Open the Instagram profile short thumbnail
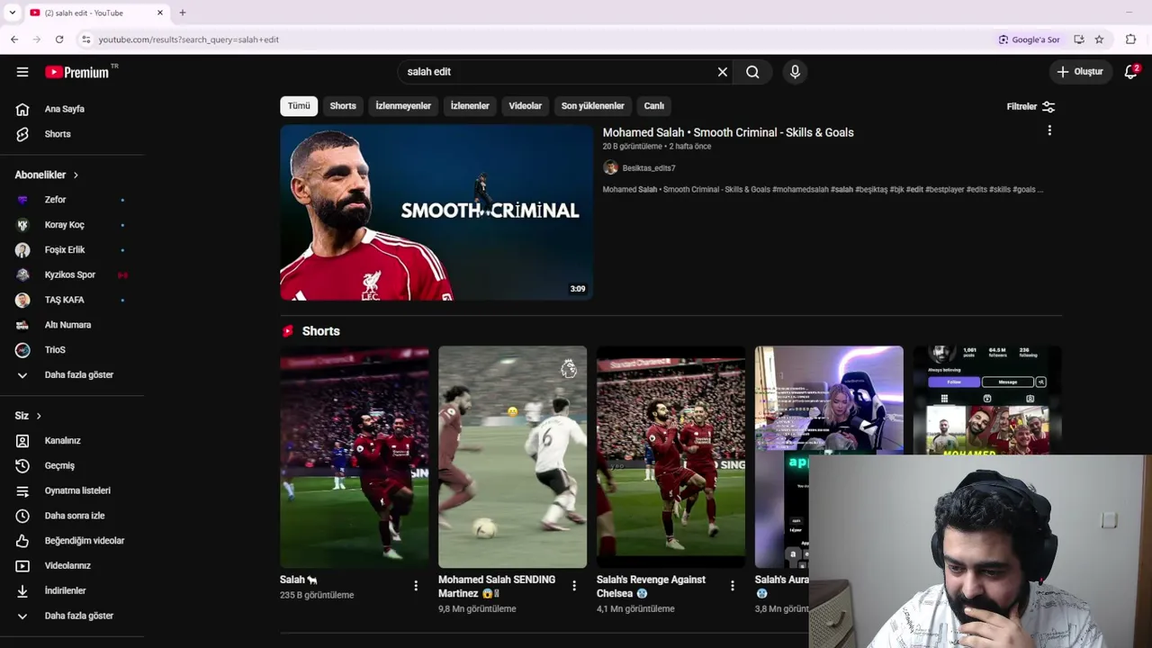The height and width of the screenshot is (648, 1152). 987,400
